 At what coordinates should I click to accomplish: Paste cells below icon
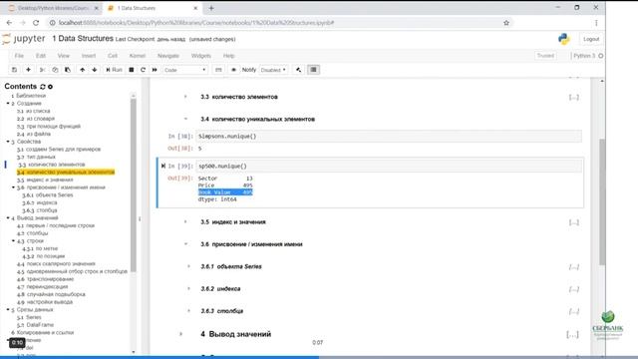coord(68,70)
